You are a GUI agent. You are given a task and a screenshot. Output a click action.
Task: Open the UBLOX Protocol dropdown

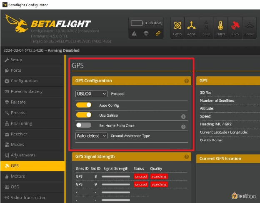(x=91, y=94)
